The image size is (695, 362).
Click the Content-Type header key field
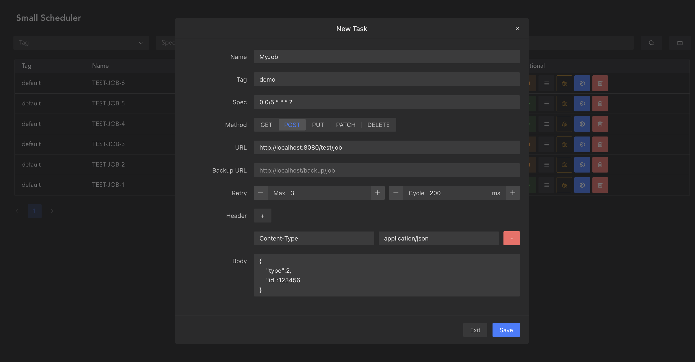tap(314, 238)
